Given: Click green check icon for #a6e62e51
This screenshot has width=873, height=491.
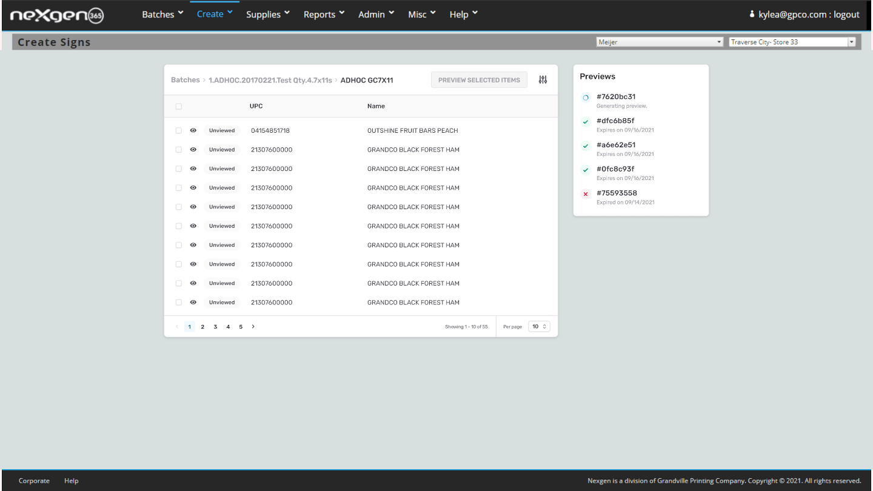Looking at the screenshot, I should [586, 146].
